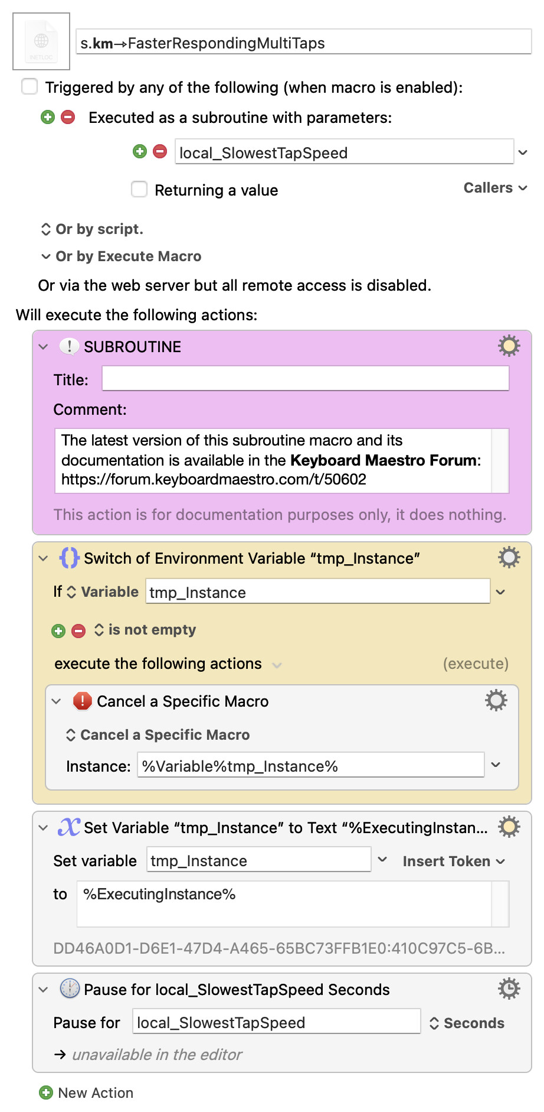Click green plus beside 'is not empty' condition
544x1112 pixels.
coord(58,631)
